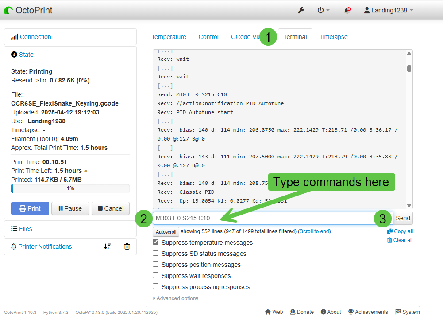
Task: Enable Suppress wait responses
Action: pos(156,275)
